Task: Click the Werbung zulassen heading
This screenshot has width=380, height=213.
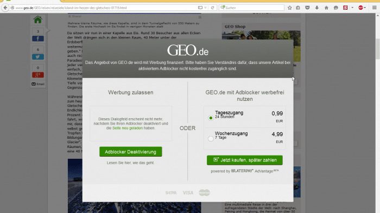Action: [131, 93]
